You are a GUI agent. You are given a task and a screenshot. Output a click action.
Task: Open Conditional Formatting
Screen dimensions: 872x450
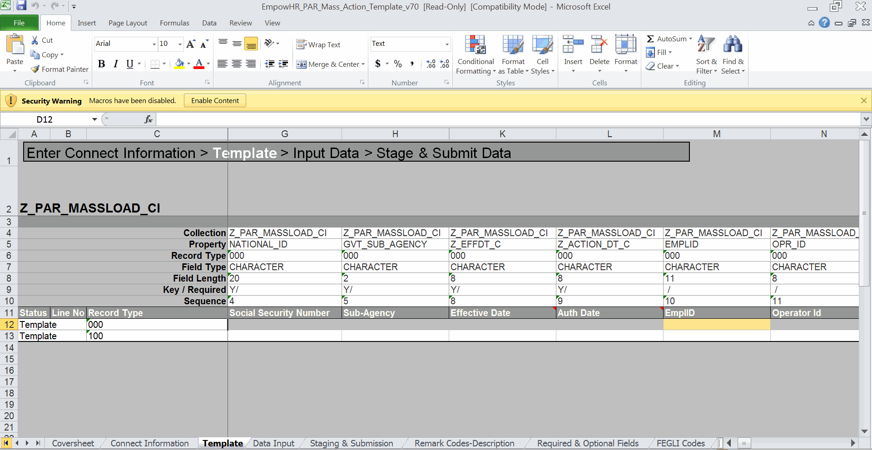pos(476,54)
